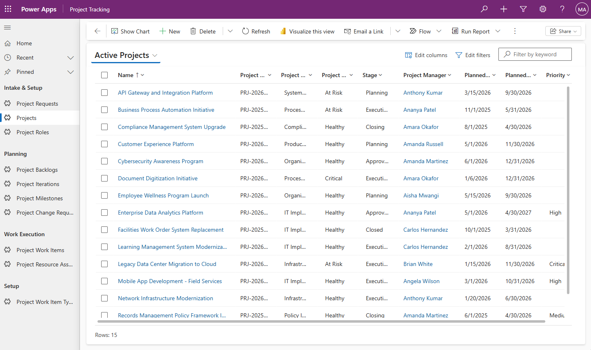Click Edit filters funnel button
This screenshot has height=350, width=591.
point(473,55)
